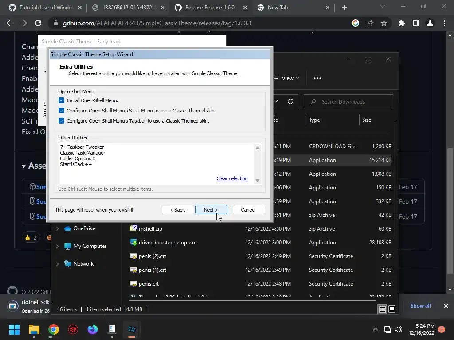This screenshot has height=340, width=454.
Task: Collapse the Assets section triangle
Action: pos(24,166)
